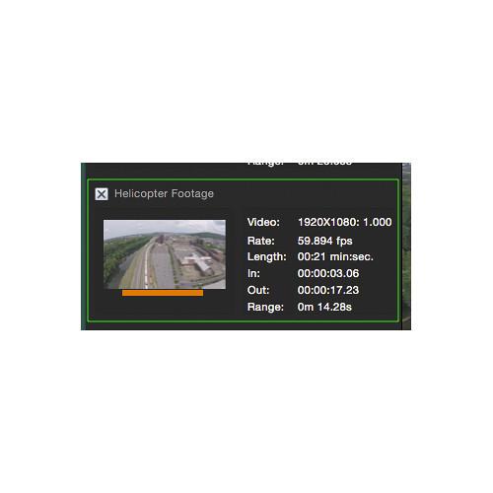This screenshot has height=493, width=493.
Task: Click the Out: label
Action: coord(258,290)
